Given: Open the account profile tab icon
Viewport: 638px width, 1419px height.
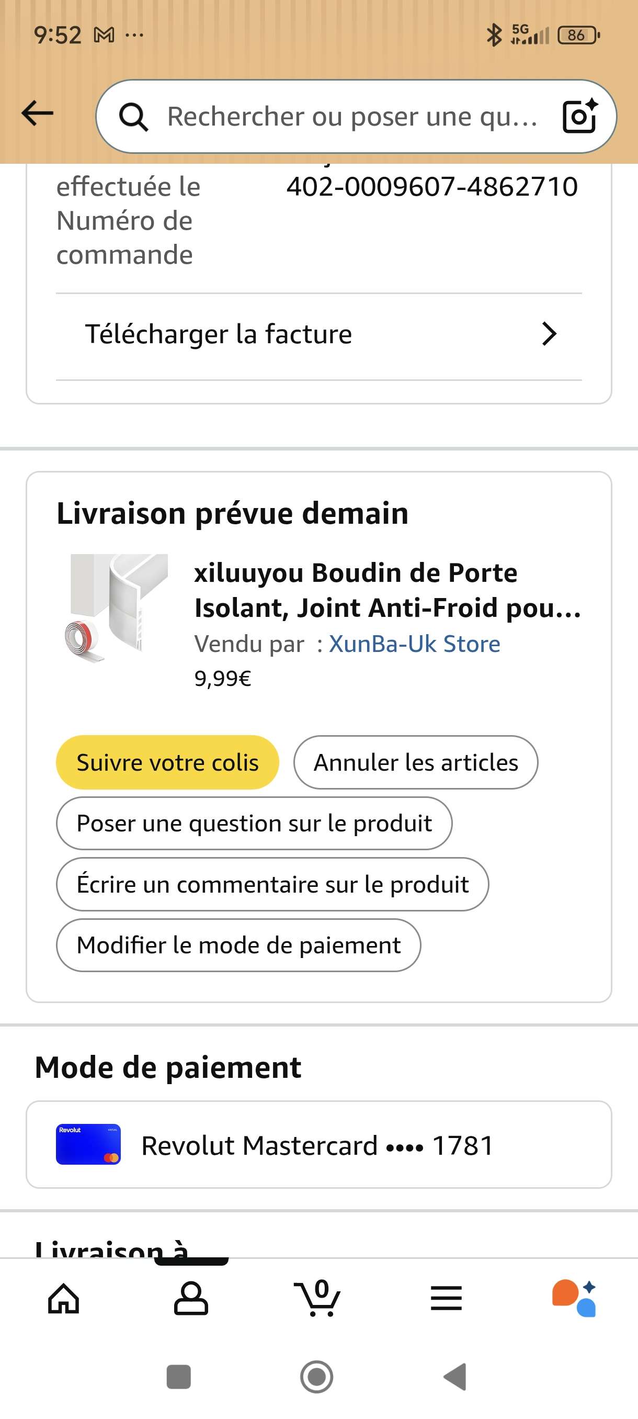Looking at the screenshot, I should [191, 1299].
